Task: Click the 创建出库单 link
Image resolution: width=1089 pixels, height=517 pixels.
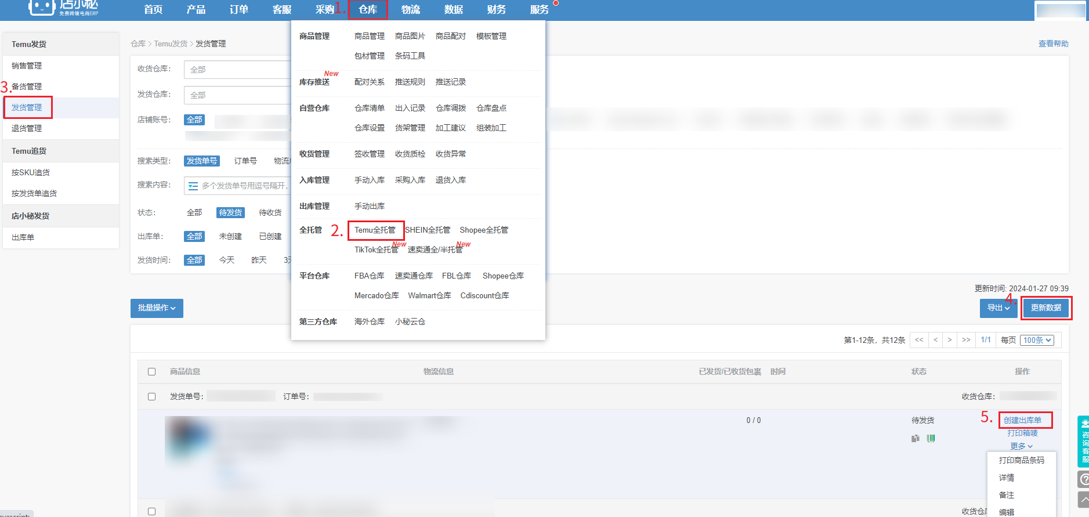Action: pos(1022,420)
